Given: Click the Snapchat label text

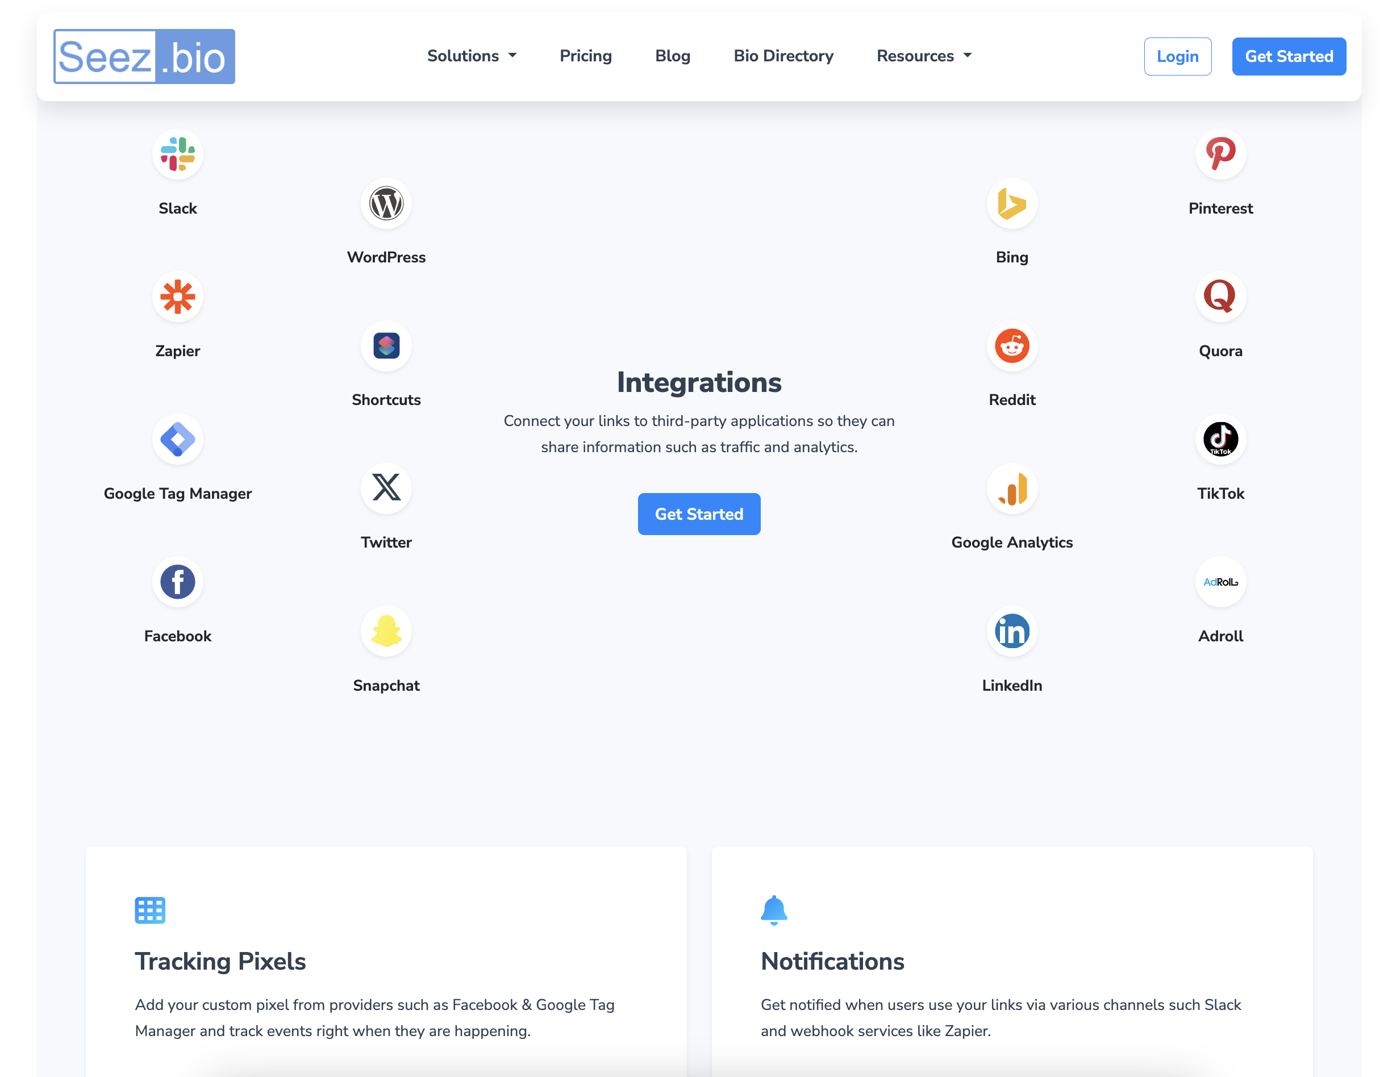Looking at the screenshot, I should (386, 686).
